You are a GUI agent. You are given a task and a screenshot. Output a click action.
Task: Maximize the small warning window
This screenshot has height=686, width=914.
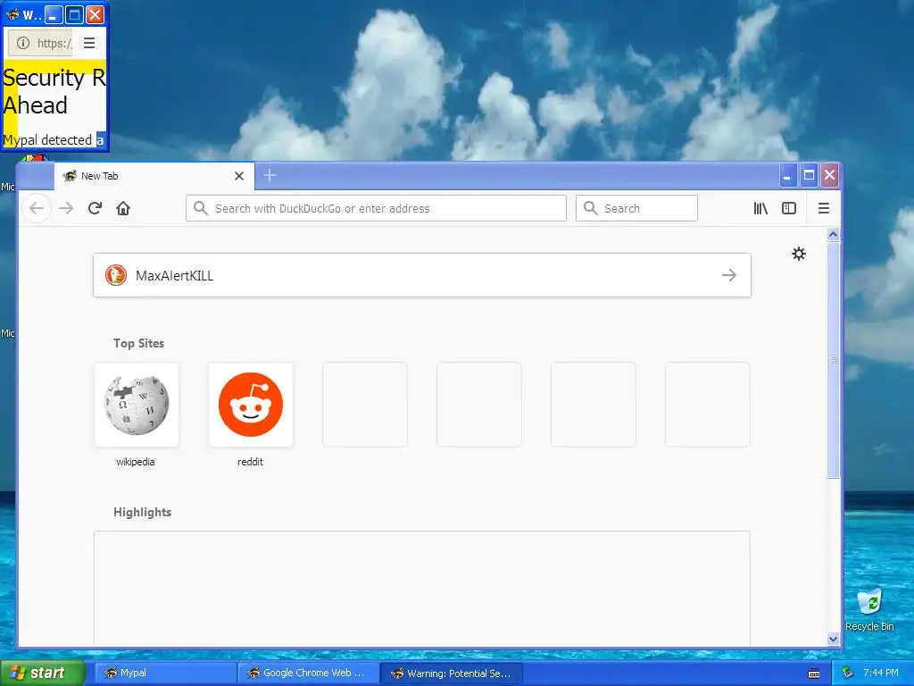click(x=74, y=14)
